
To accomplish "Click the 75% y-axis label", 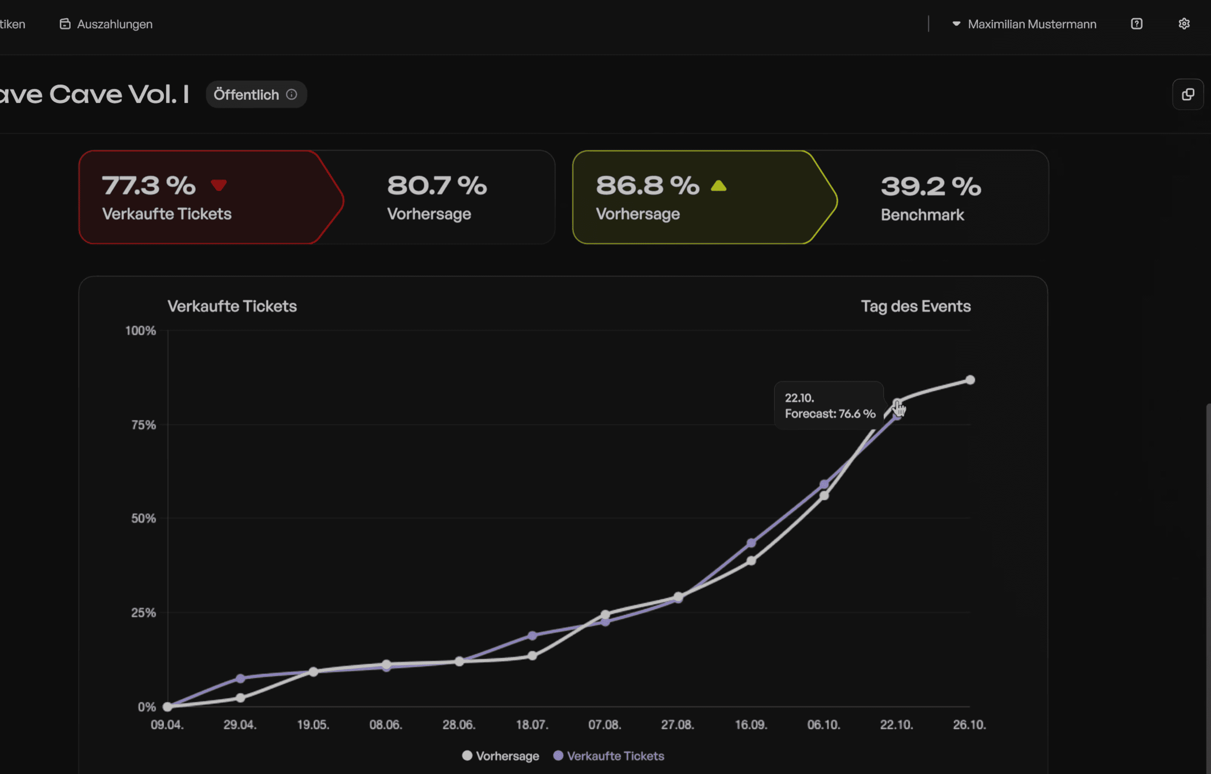I will tap(144, 425).
